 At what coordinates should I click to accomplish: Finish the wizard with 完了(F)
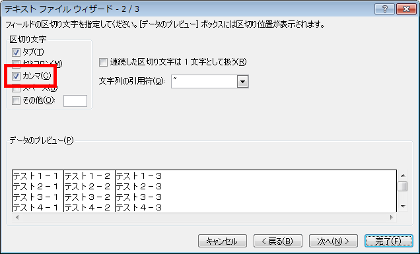[389, 241]
